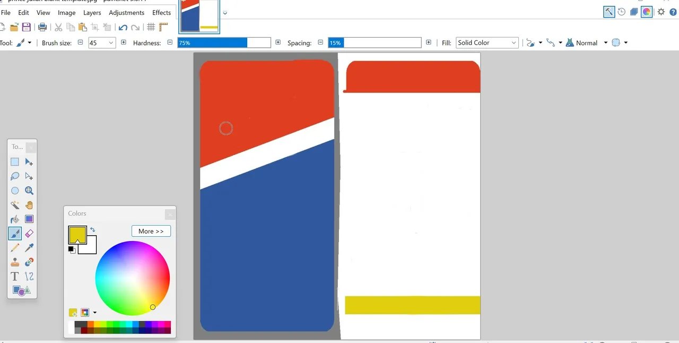Open the Fill Solid Color dropdown
This screenshot has height=343, width=679.
coord(487,42)
